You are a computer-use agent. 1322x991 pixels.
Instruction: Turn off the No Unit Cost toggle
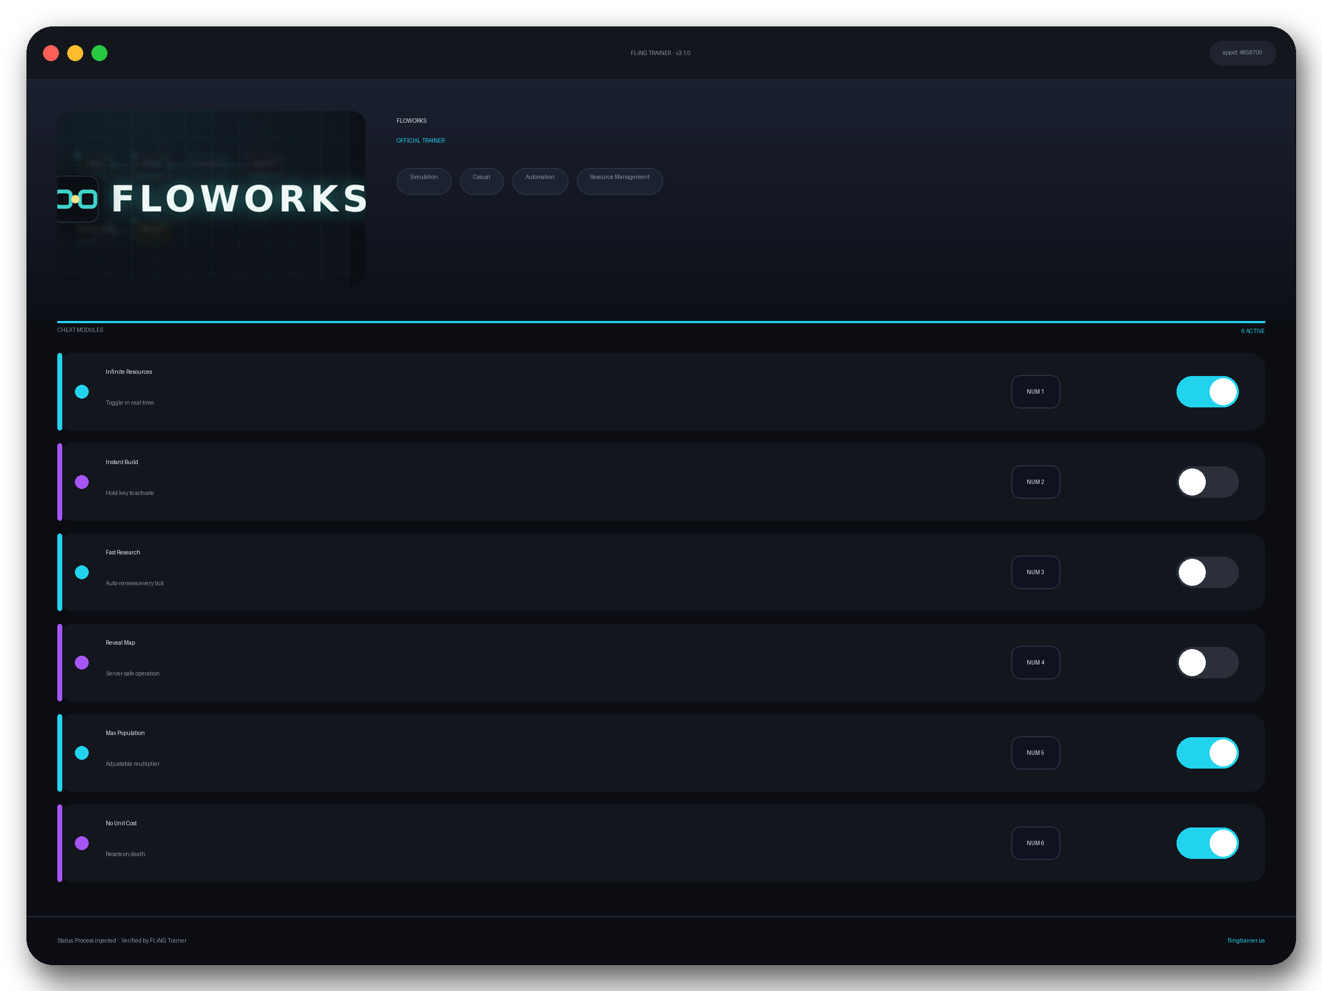click(1207, 843)
